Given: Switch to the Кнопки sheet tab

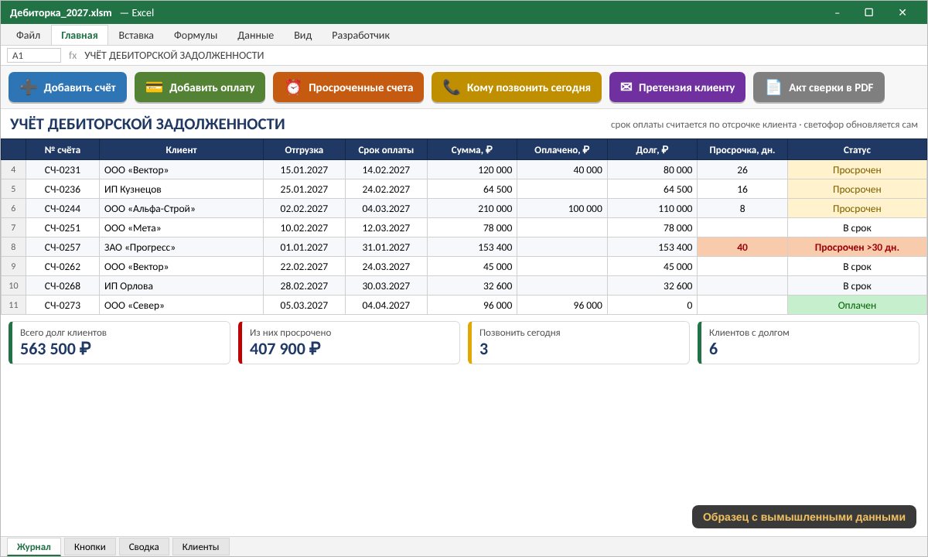Looking at the screenshot, I should tap(90, 547).
